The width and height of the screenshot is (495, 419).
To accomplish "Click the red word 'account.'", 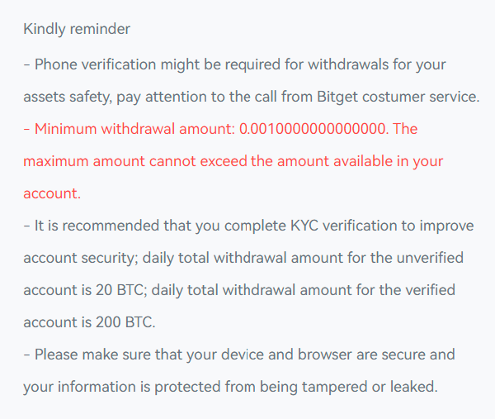I will pos(52,193).
